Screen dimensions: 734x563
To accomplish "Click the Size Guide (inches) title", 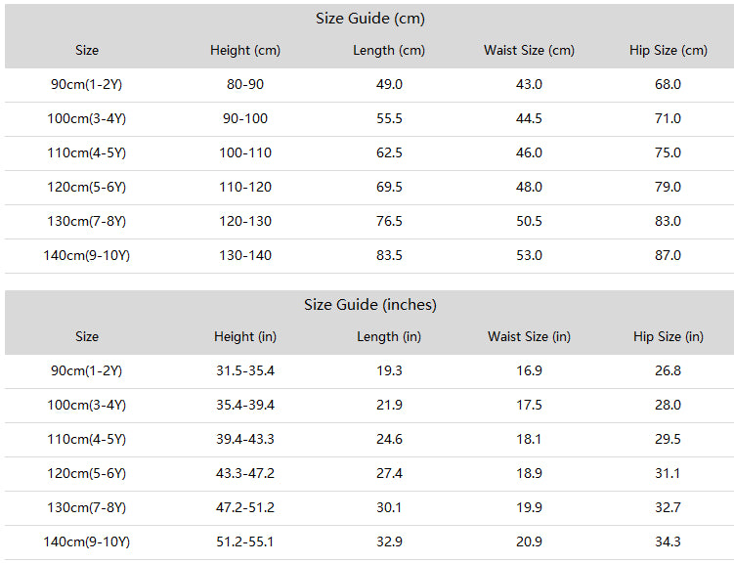I will (x=369, y=305).
